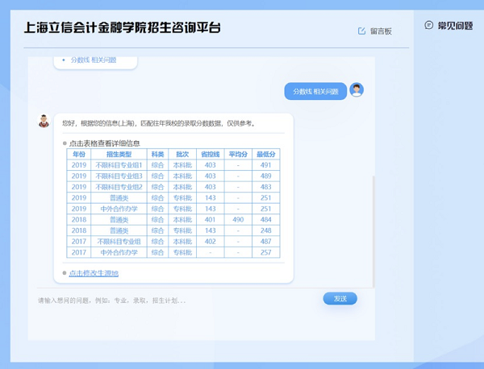Click the 402 provincial line cell

click(x=211, y=242)
